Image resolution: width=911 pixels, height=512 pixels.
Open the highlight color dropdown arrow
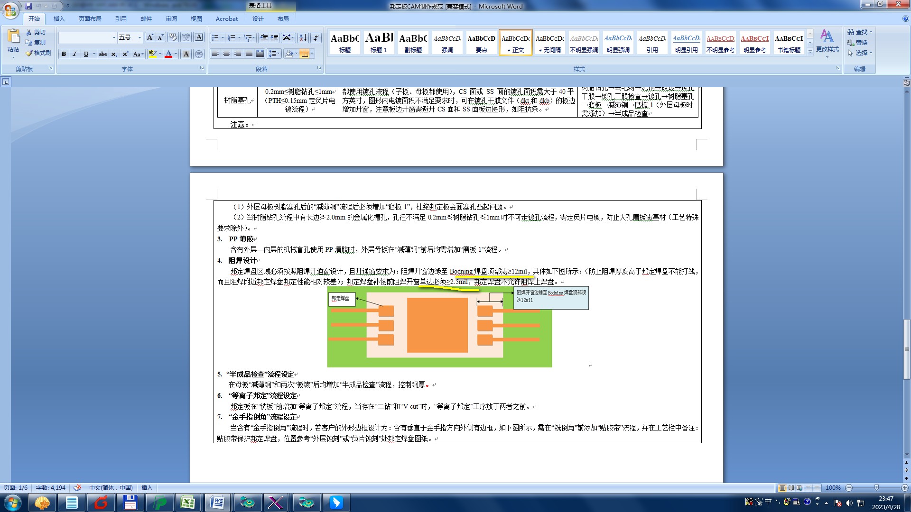(x=160, y=54)
